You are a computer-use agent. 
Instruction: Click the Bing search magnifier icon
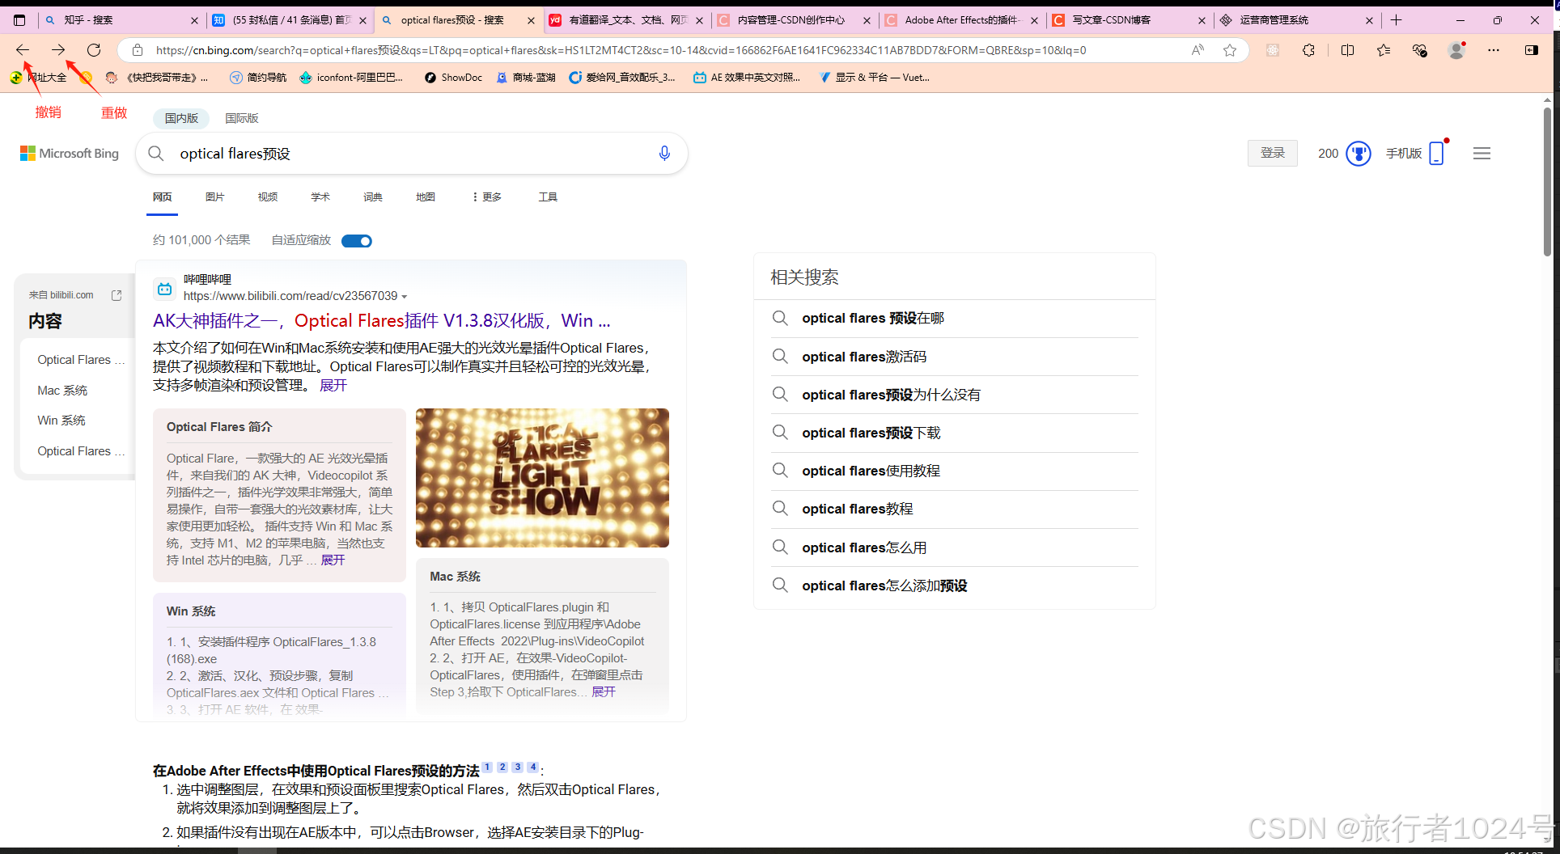click(156, 154)
